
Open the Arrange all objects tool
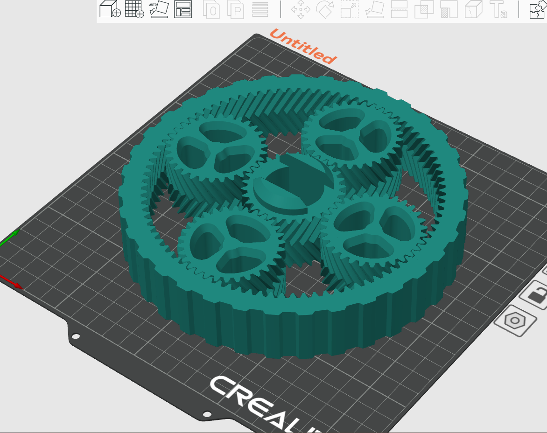(x=183, y=9)
